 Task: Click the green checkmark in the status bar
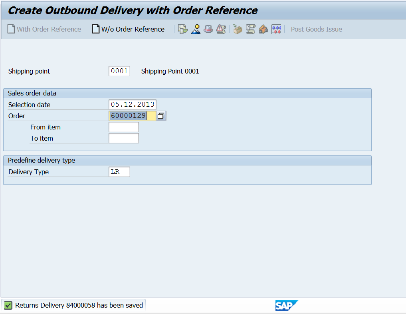8,305
